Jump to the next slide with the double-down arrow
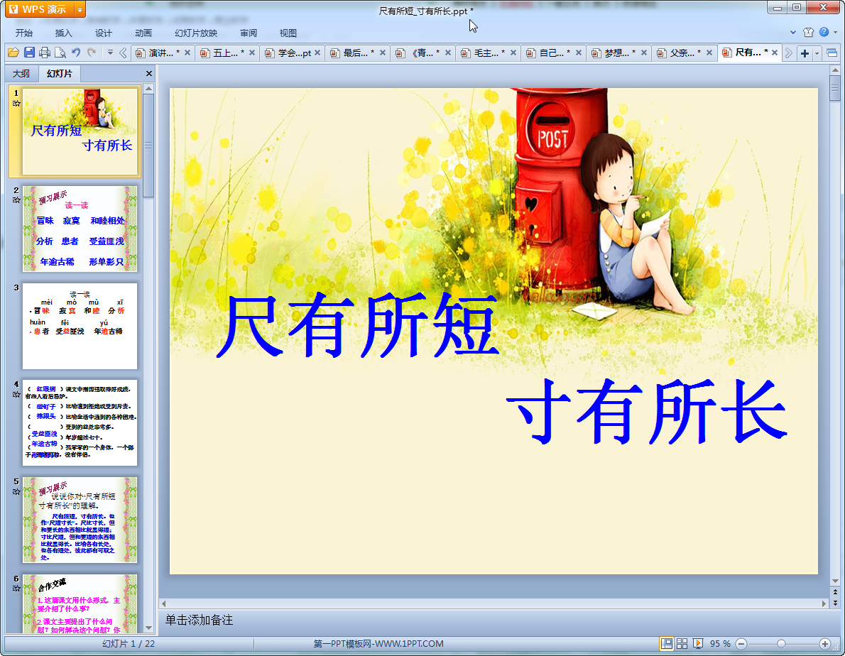The image size is (845, 656). pos(835,603)
